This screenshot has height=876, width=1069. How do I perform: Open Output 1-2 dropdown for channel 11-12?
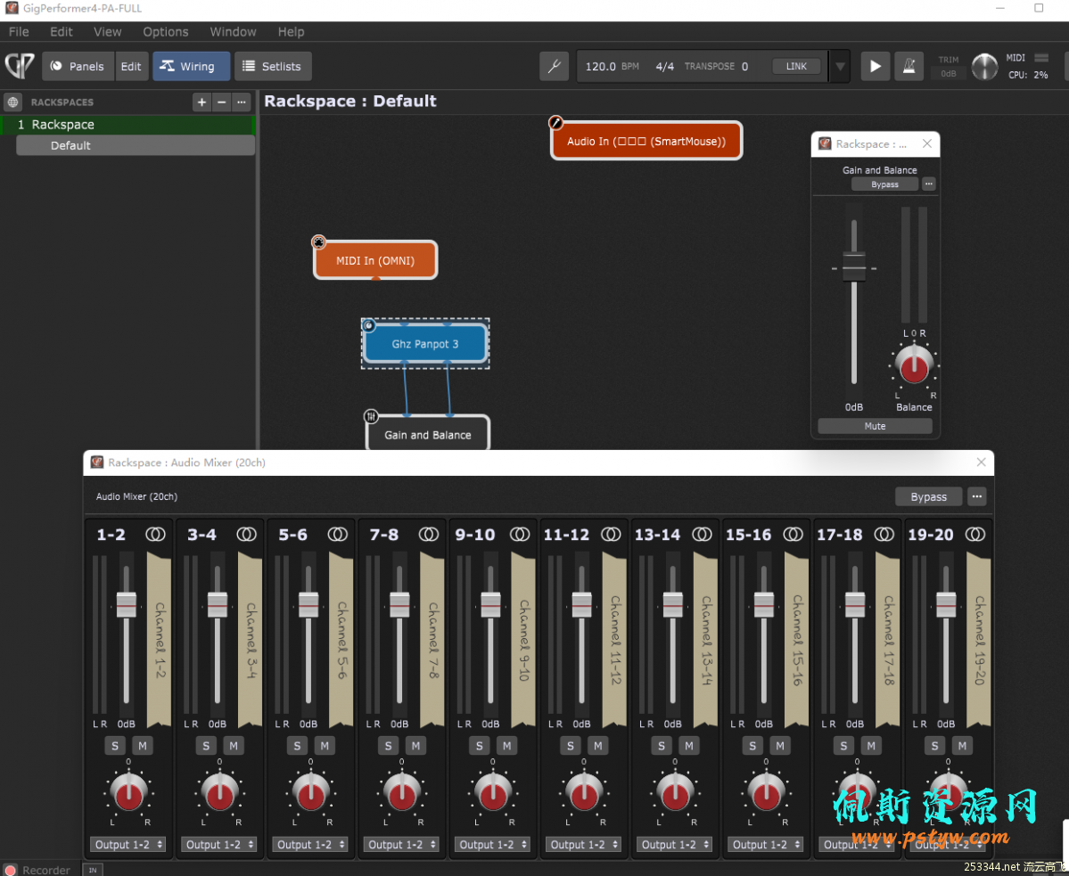coord(584,845)
